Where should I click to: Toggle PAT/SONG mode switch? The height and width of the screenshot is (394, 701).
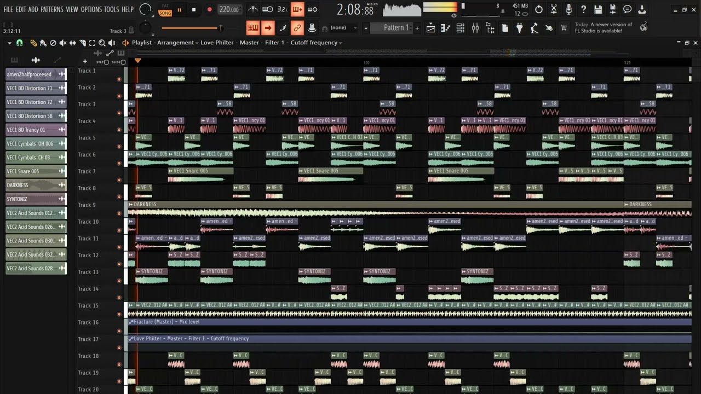[165, 9]
